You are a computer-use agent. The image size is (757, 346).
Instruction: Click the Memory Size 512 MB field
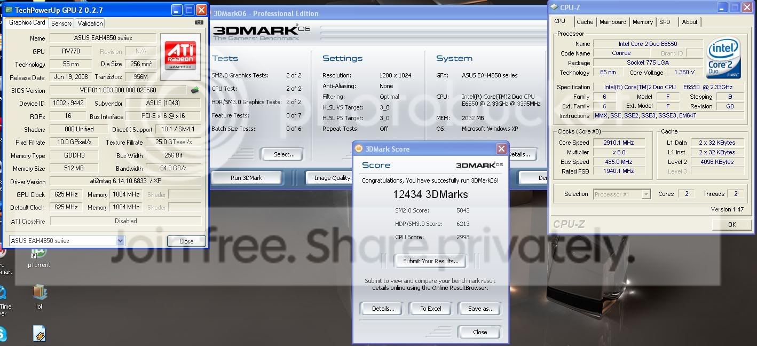tap(74, 168)
